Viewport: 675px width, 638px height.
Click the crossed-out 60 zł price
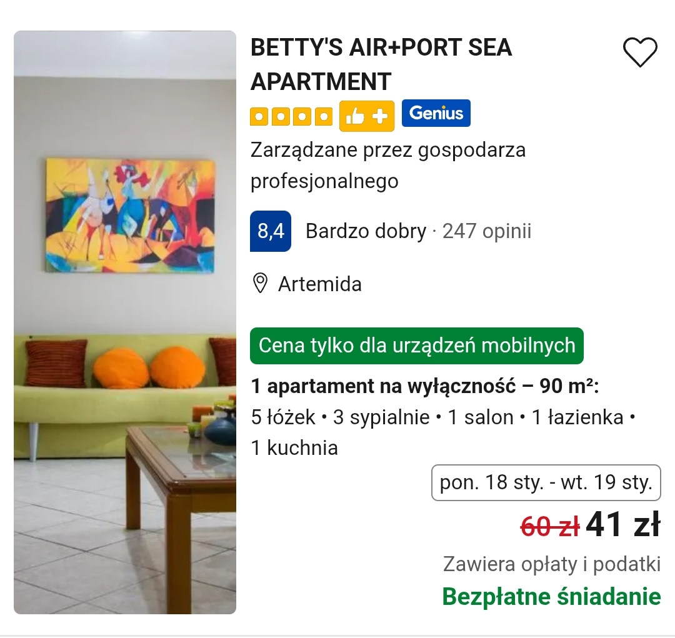[x=550, y=526]
